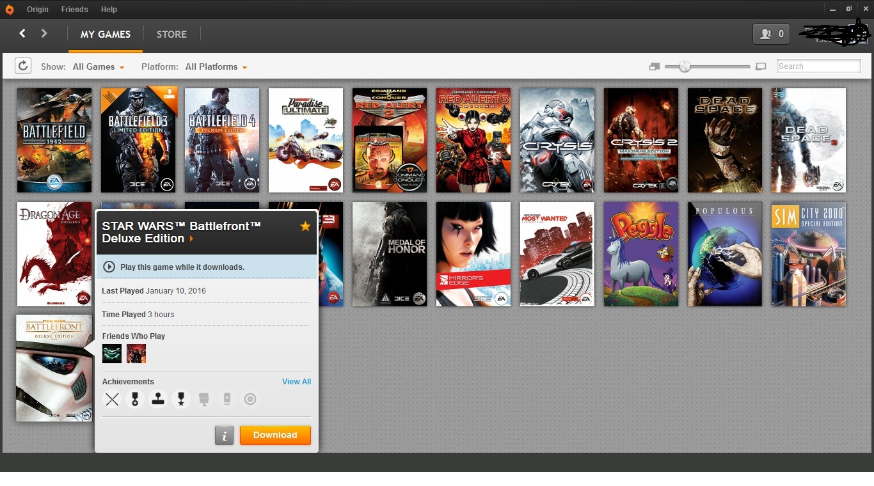Select the small tiles size icon
874x486 pixels.
654,67
